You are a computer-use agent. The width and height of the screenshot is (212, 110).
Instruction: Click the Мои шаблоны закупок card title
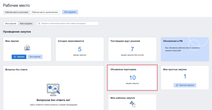[123, 98]
